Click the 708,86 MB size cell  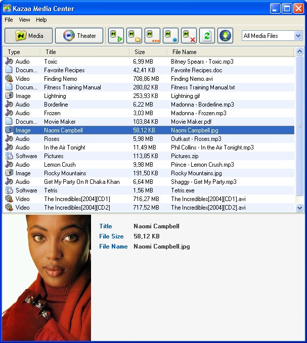pos(146,79)
